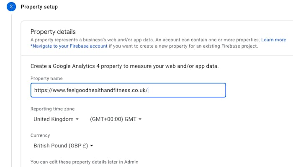Click the arrow next to British Pound

[x=91, y=146]
